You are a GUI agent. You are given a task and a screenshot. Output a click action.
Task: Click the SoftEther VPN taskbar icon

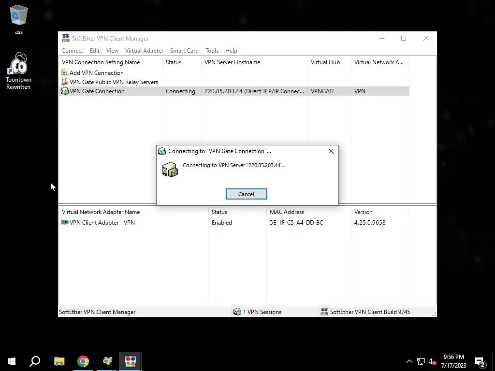coord(131,361)
